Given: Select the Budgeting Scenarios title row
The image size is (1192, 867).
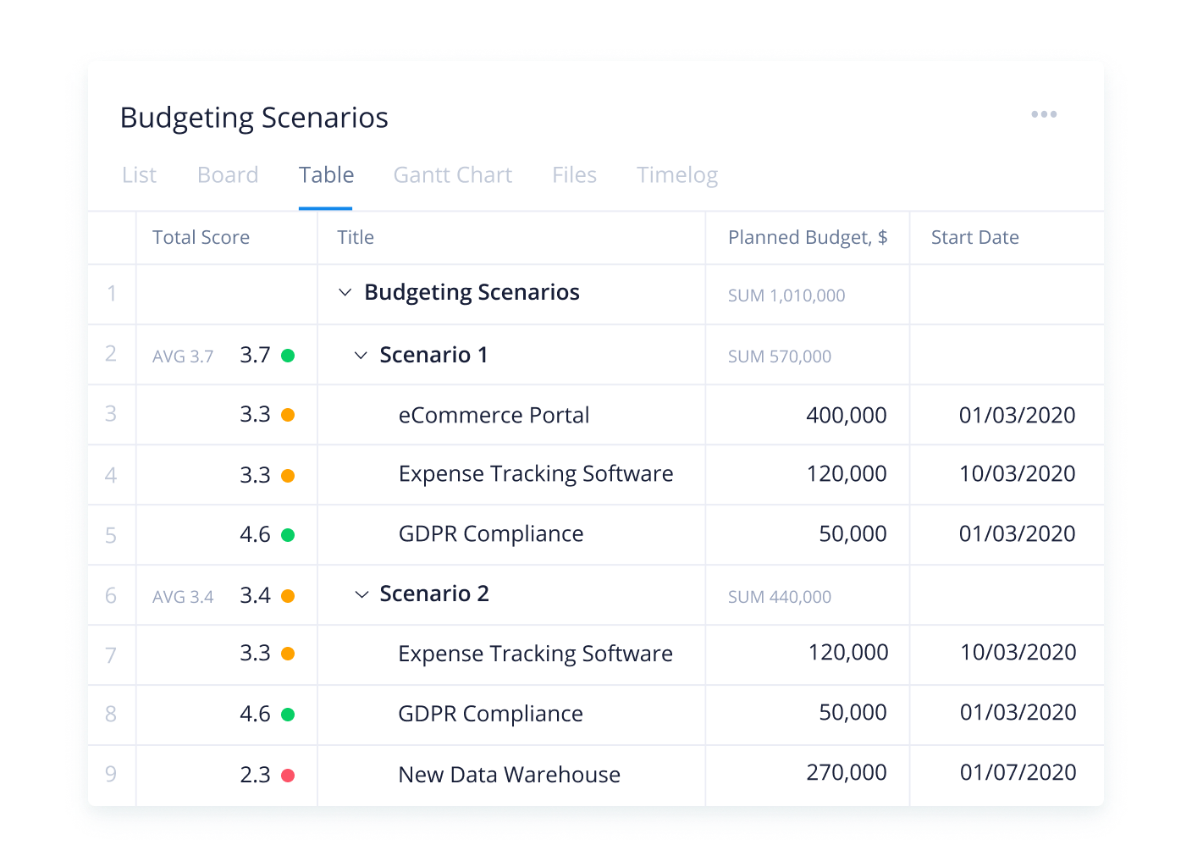Looking at the screenshot, I should coord(472,293).
